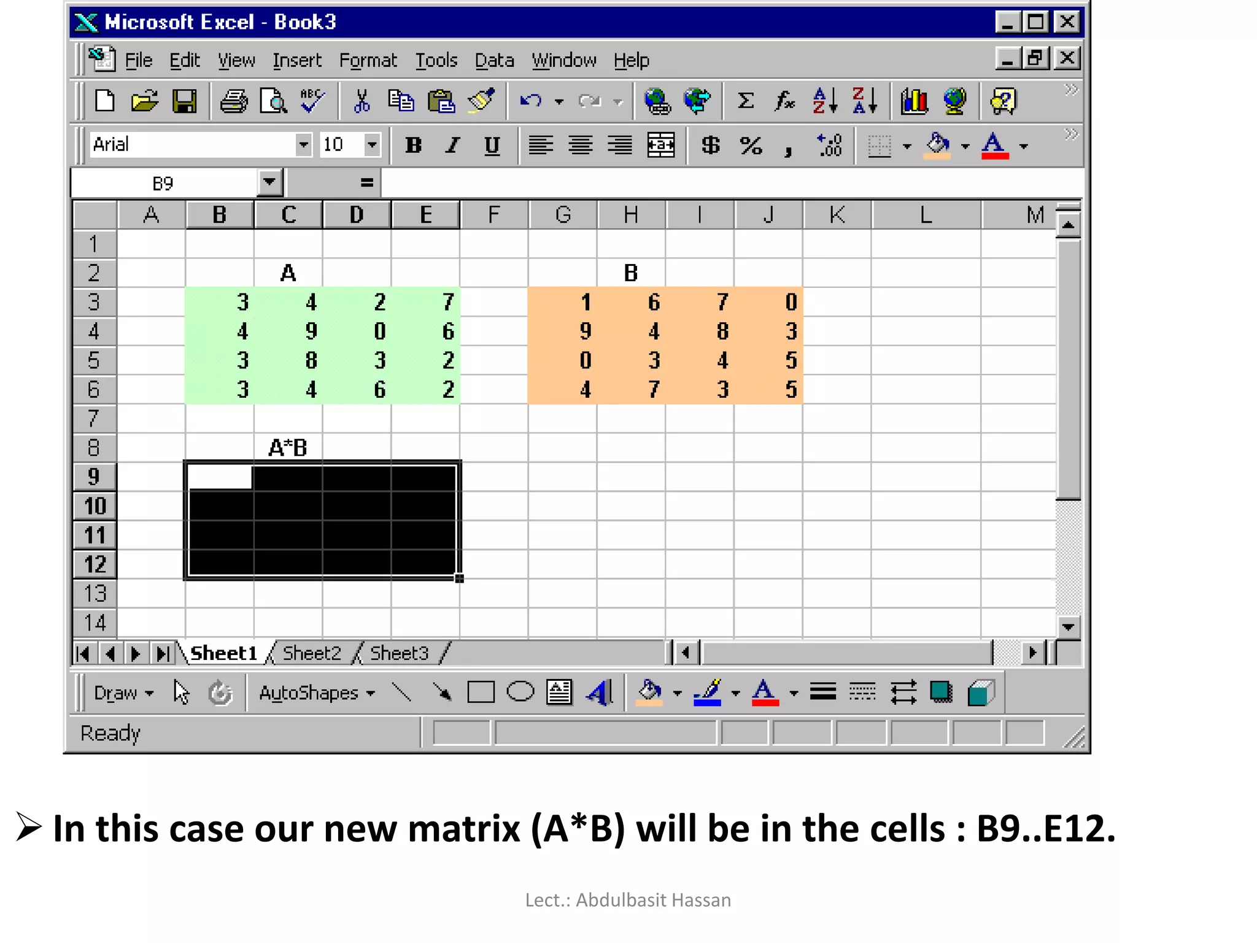Viewport: 1257px width, 943px height.
Task: Cut selection using the scissors icon
Action: point(362,101)
